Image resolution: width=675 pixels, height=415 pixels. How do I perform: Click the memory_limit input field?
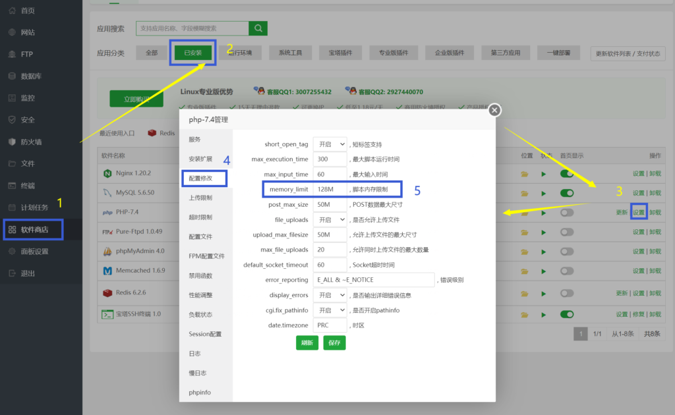point(330,190)
